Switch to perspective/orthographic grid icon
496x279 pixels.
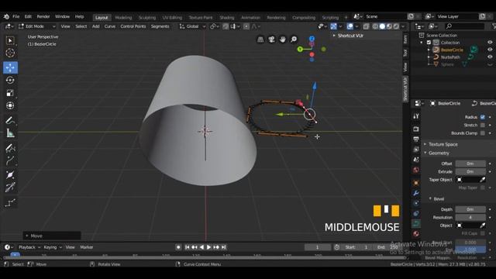click(260, 40)
